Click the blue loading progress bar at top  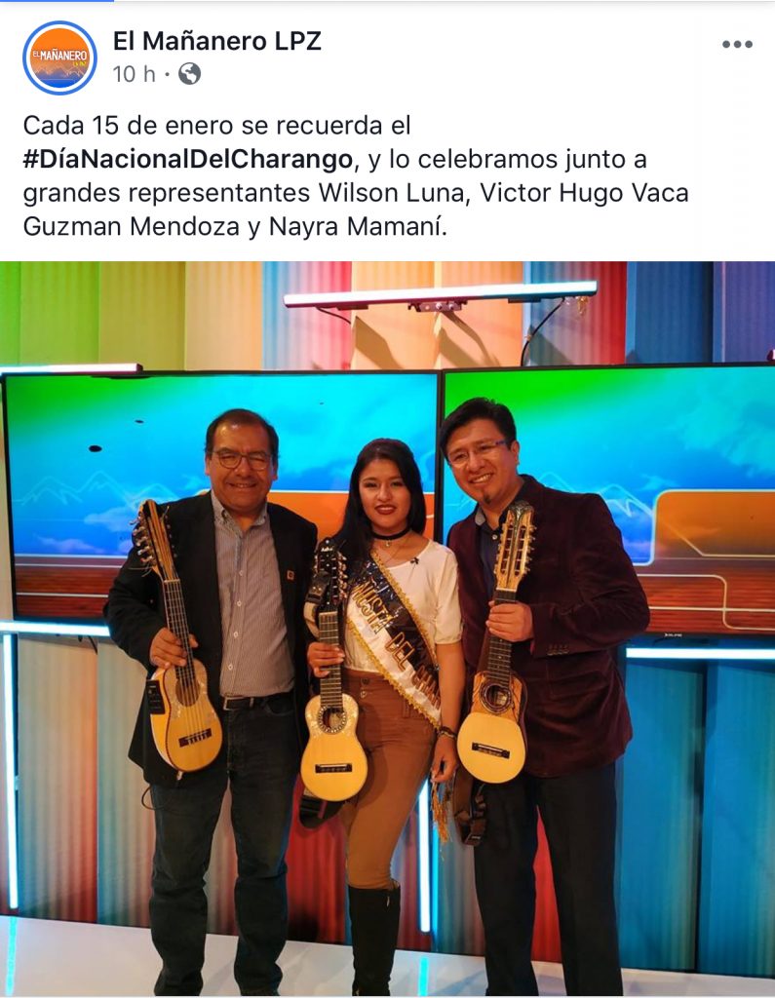57,1
